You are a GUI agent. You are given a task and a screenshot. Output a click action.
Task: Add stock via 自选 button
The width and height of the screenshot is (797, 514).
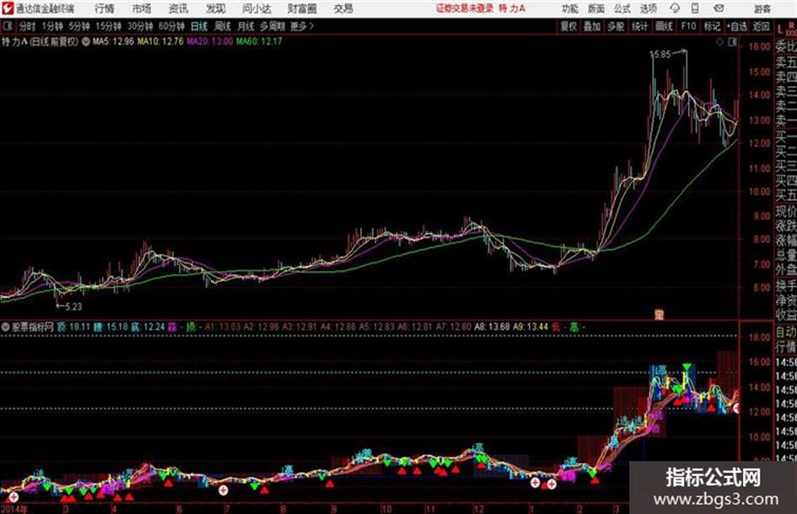pyautogui.click(x=736, y=26)
